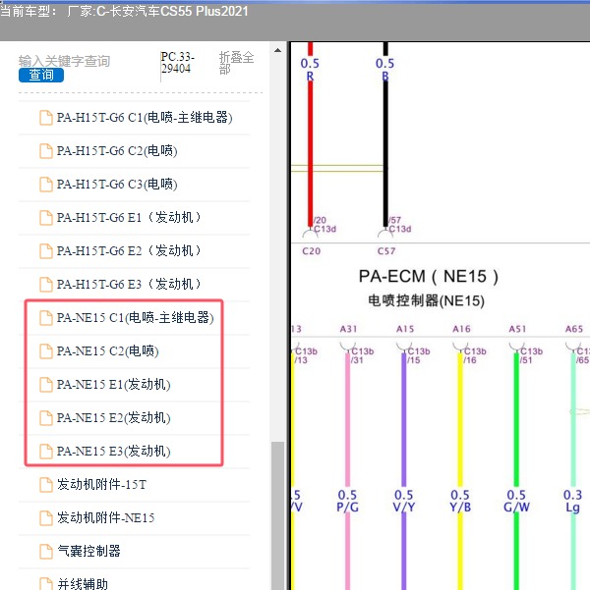
Task: Click document icon beside PA-H15T-G6 E3
Action: pos(46,285)
